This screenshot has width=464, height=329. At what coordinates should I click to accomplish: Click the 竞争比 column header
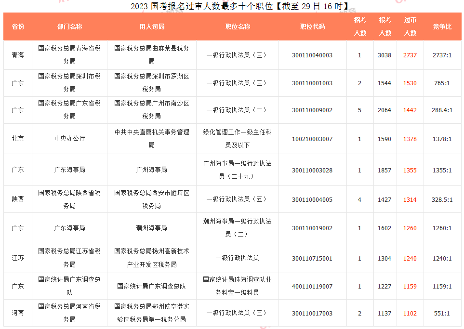[x=442, y=26]
